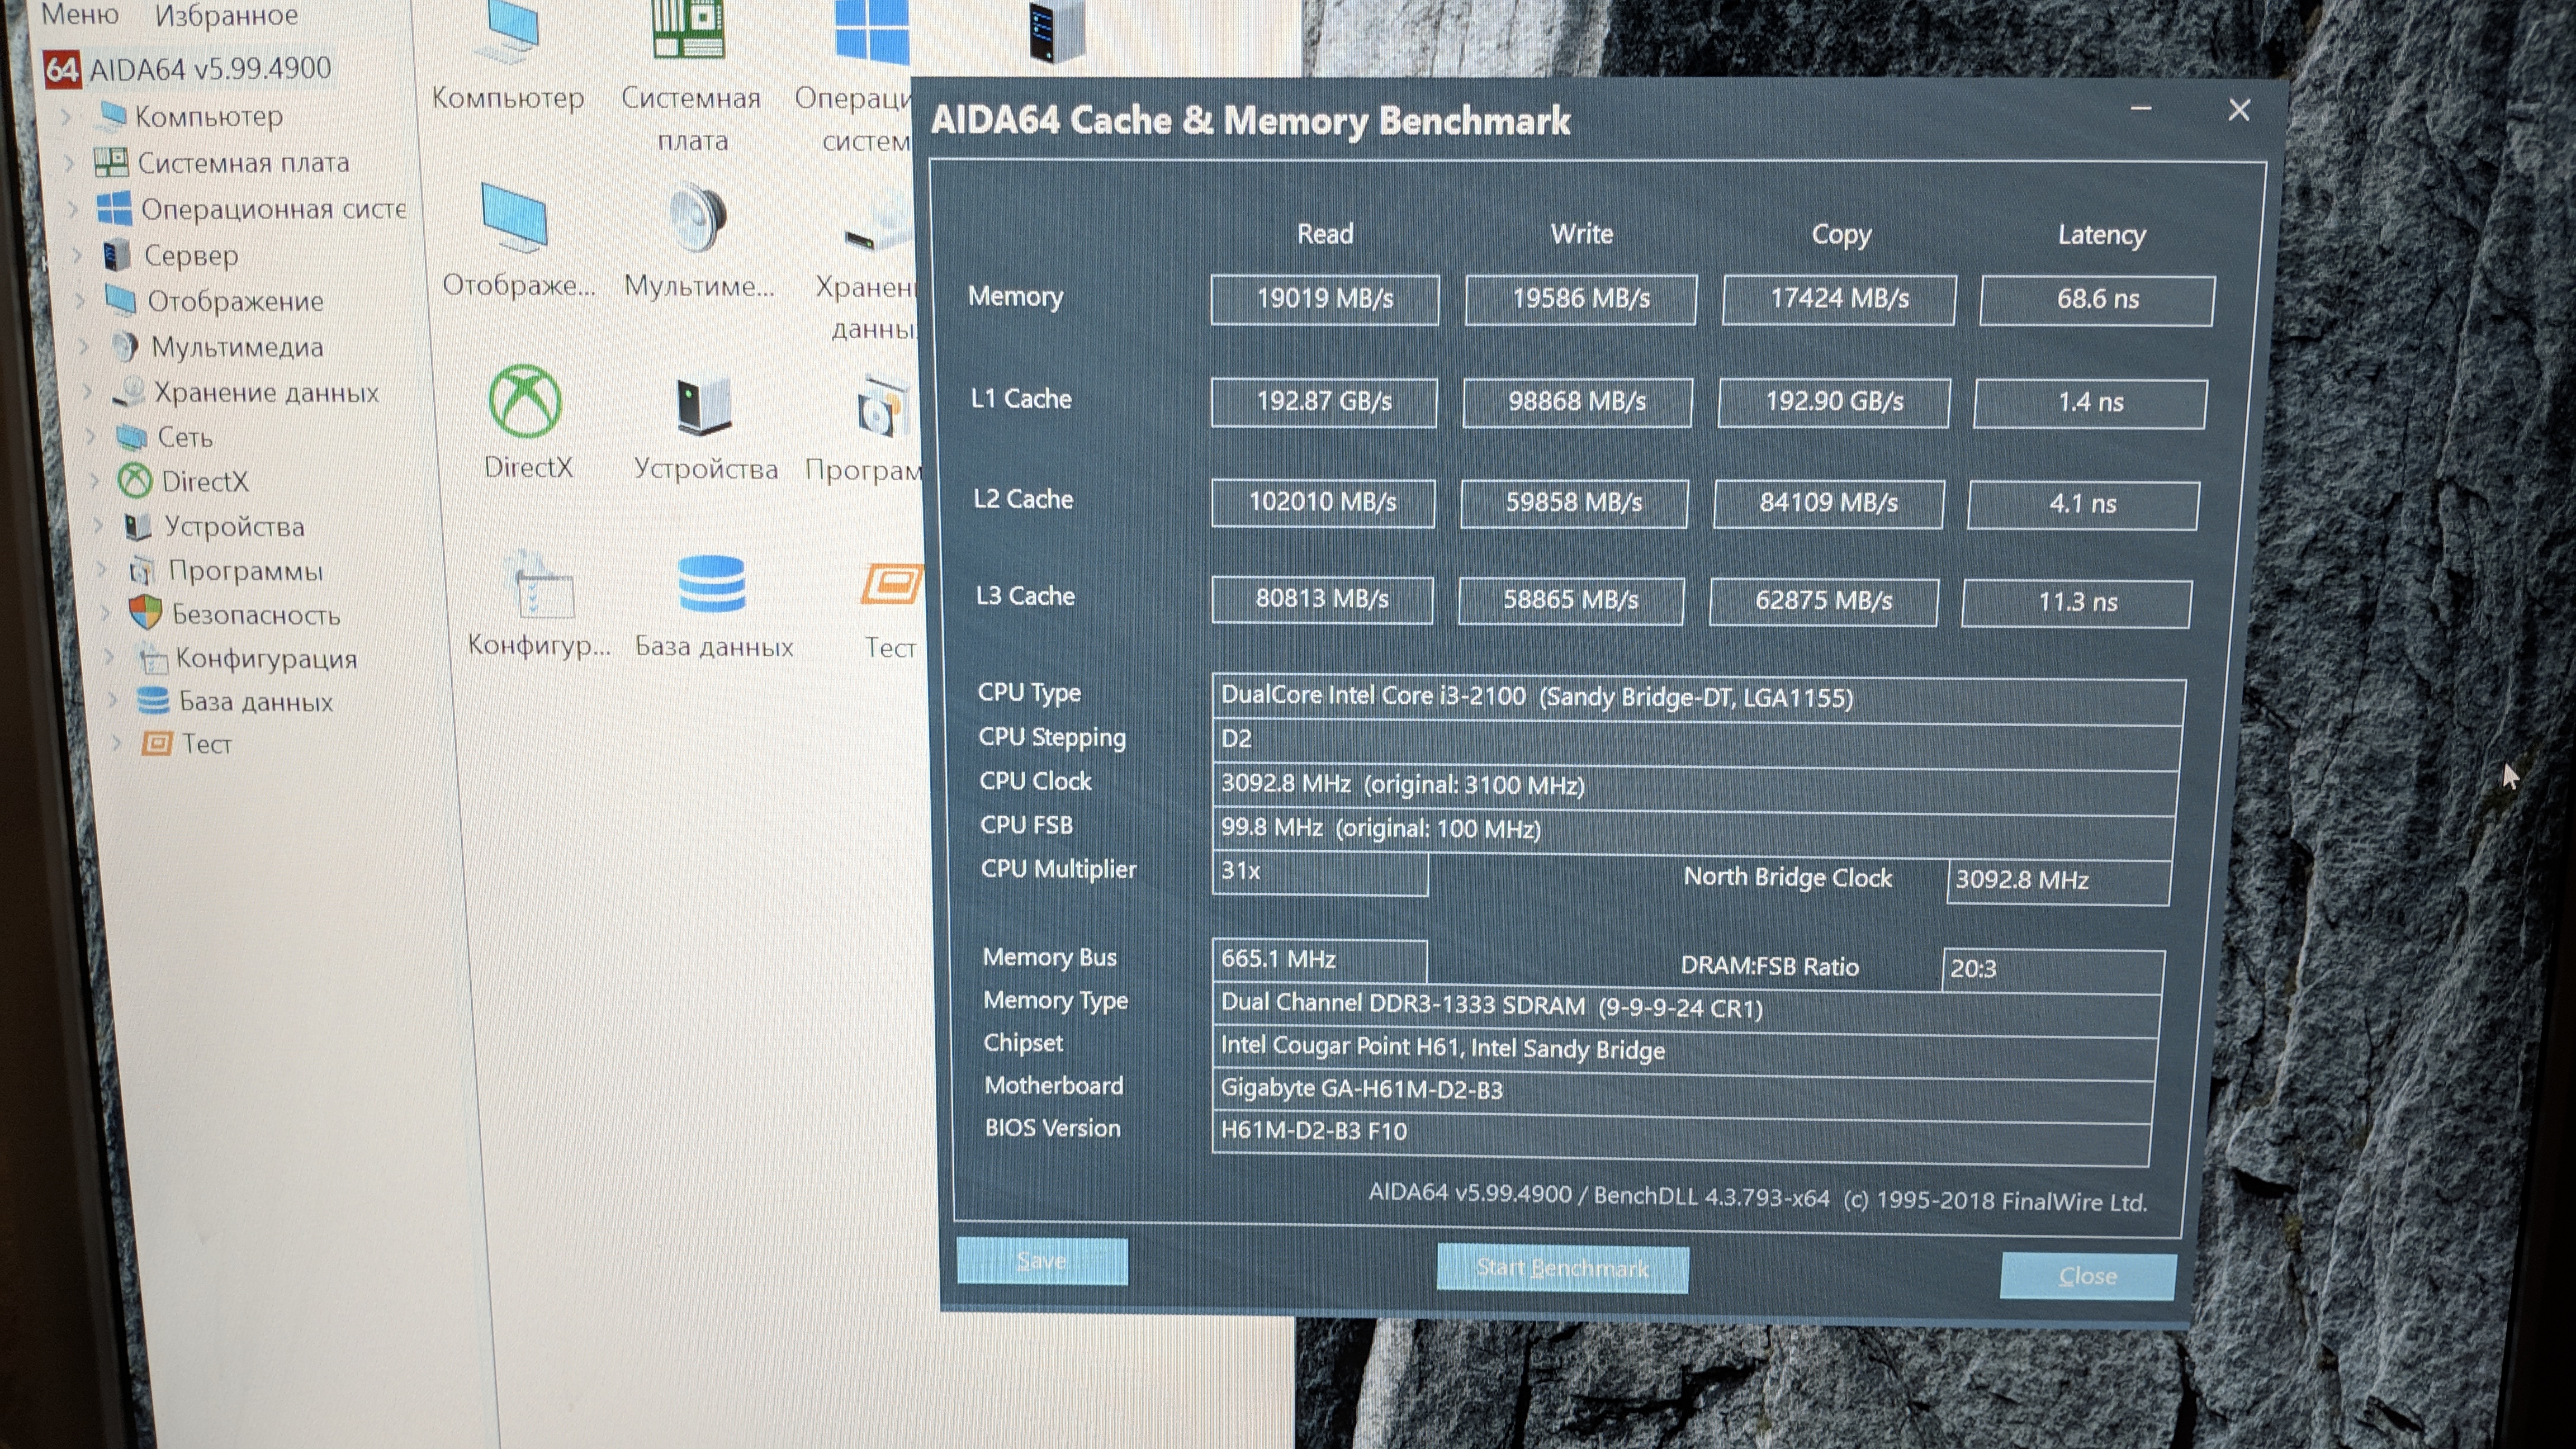
Task: Open the Устройства devices icon
Action: coord(704,406)
